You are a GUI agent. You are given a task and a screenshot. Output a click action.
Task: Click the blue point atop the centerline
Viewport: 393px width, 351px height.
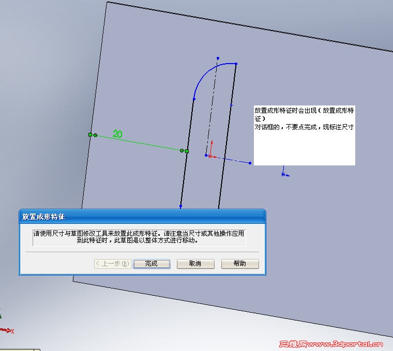218,58
